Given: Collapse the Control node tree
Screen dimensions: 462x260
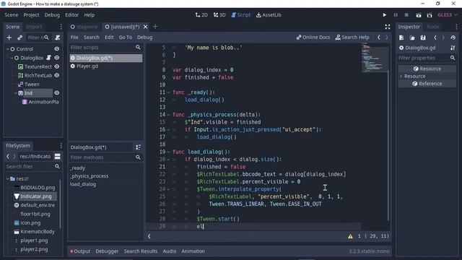Looking at the screenshot, I should pyautogui.click(x=8, y=49).
